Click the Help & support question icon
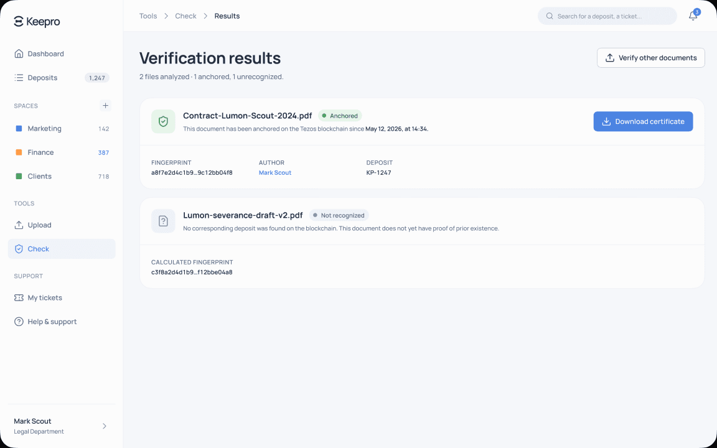Image resolution: width=717 pixels, height=448 pixels. [x=19, y=321]
